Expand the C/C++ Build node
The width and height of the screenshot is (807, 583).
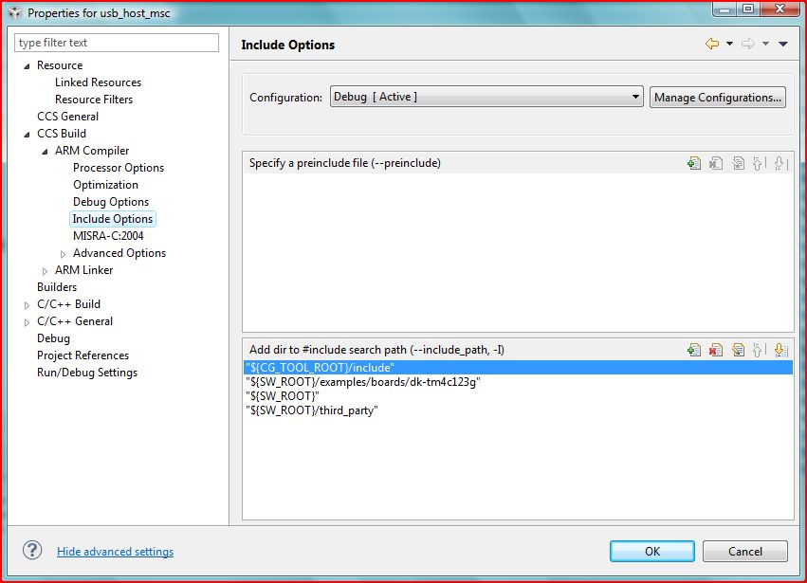(27, 305)
